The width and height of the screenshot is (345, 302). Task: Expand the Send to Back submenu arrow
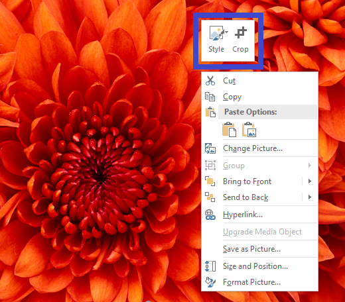[310, 197]
